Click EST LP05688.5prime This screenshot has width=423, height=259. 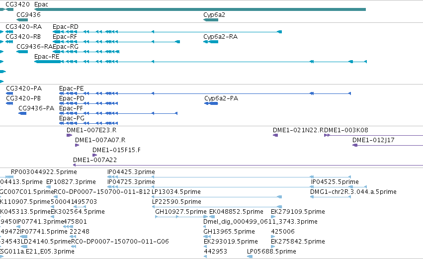pos(250,257)
